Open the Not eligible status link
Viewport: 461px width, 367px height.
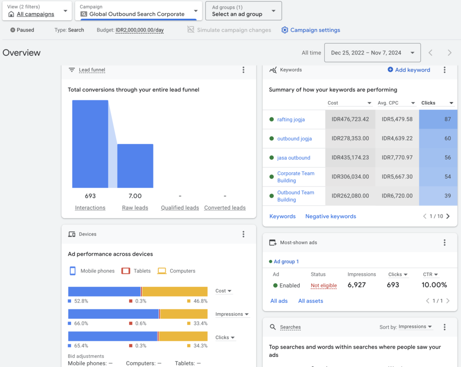(x=324, y=285)
